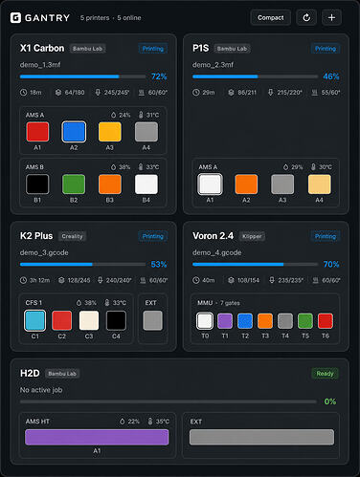Click P1S AMS A thermometer icon
Viewport: 360px width, 477px height.
[313, 167]
